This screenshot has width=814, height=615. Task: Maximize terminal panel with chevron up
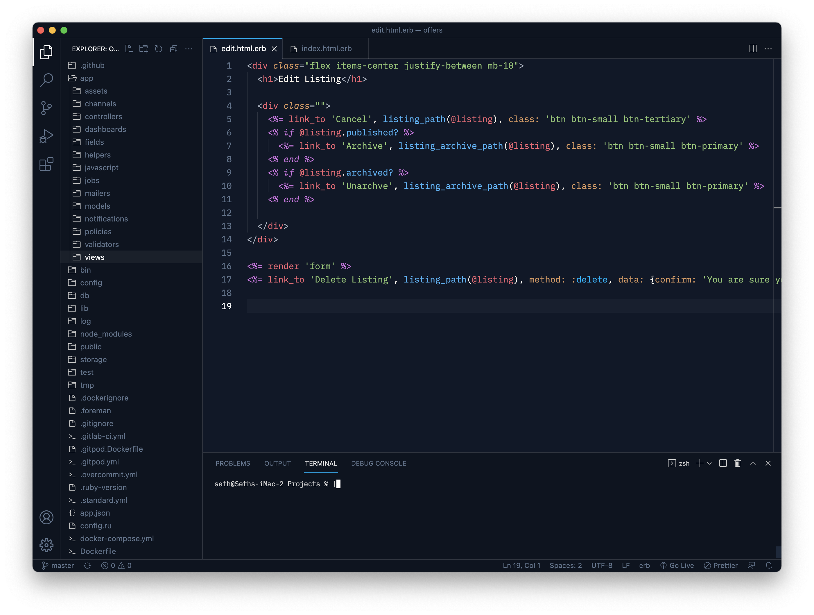(x=753, y=463)
